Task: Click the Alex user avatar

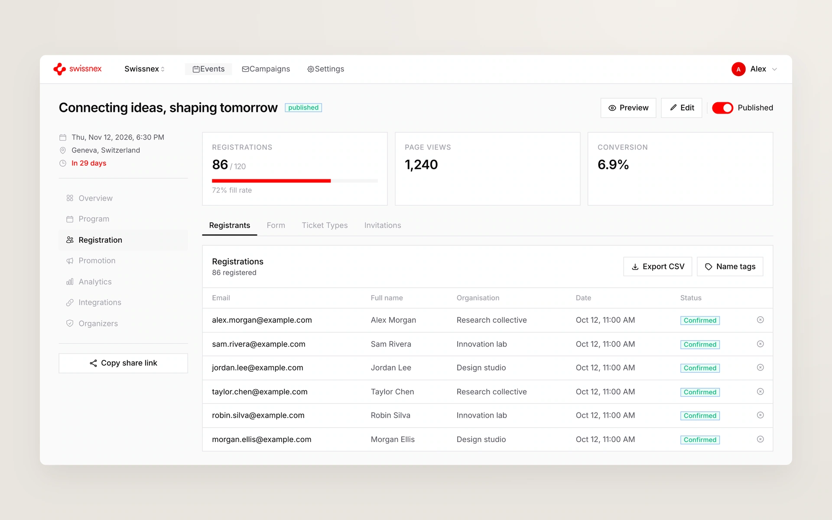Action: tap(738, 69)
